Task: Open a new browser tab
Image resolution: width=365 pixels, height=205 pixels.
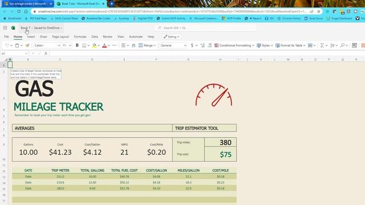Action: (x=112, y=4)
